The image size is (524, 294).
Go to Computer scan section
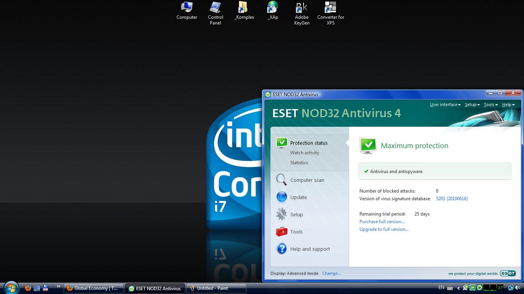coord(307,180)
